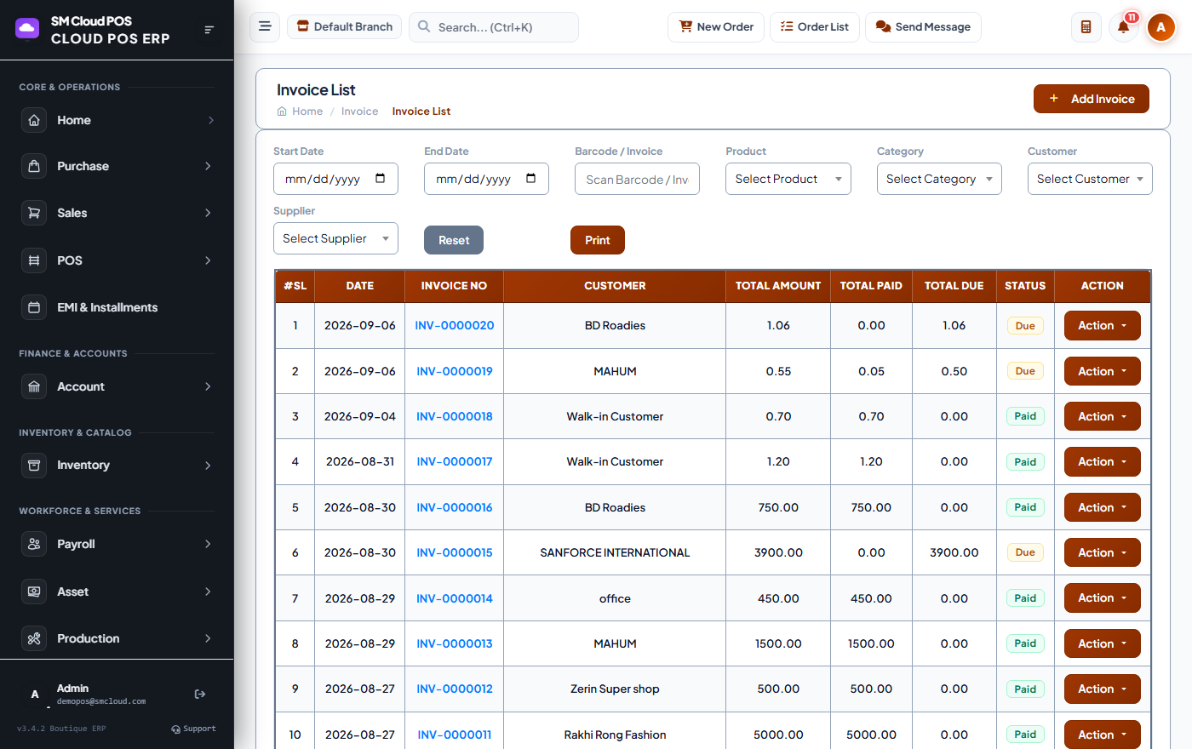Screen dimensions: 1192x749
Task: Open the Order List button
Action: tap(815, 27)
